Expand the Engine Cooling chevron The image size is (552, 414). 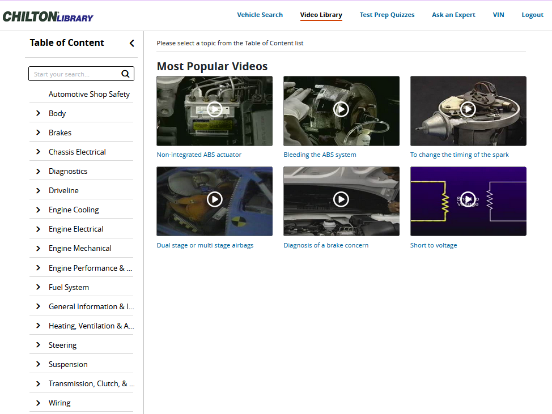point(38,210)
